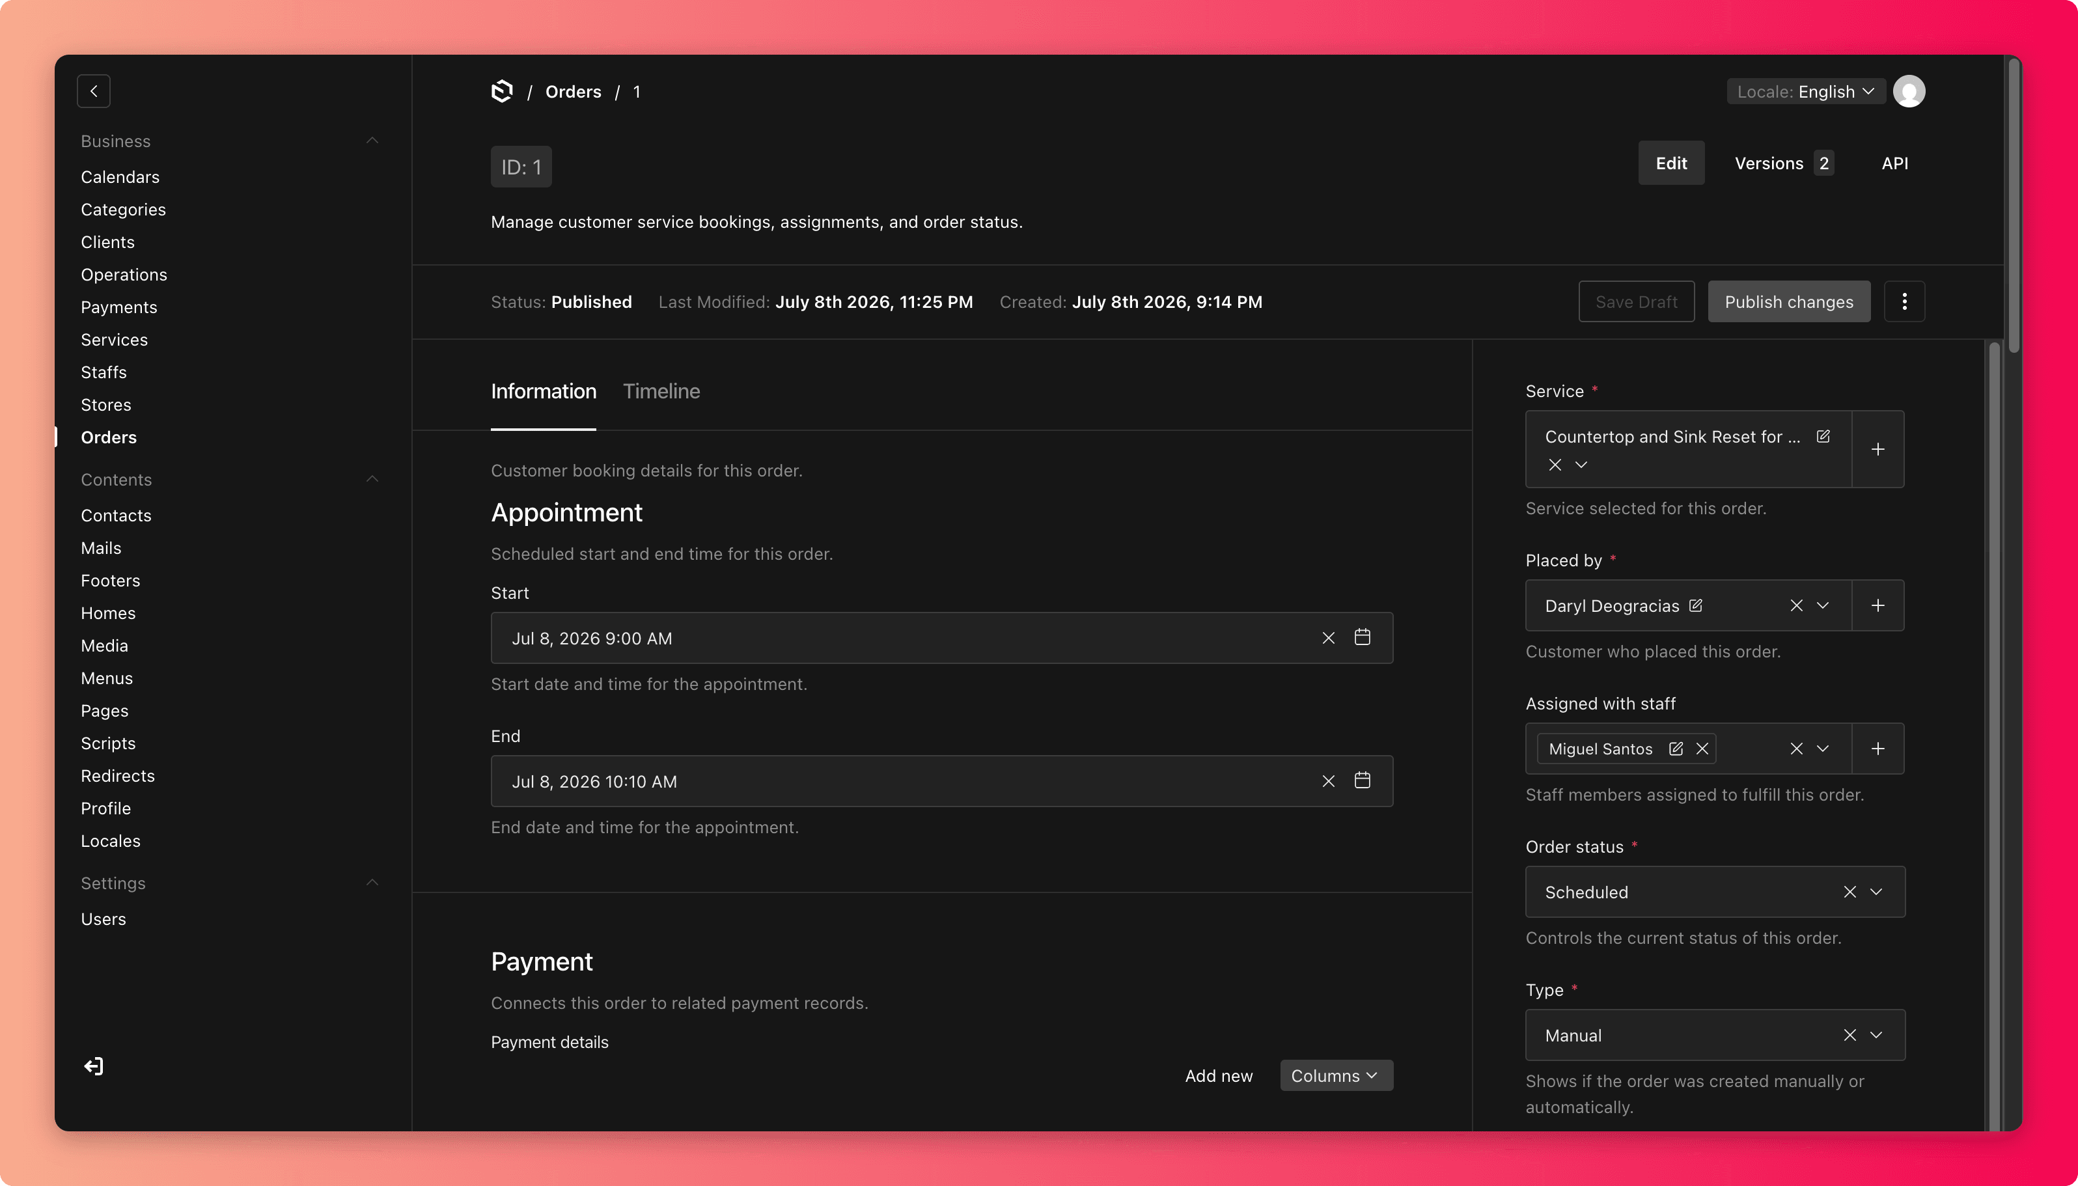Clear the End date value
The height and width of the screenshot is (1186, 2078).
(1328, 781)
